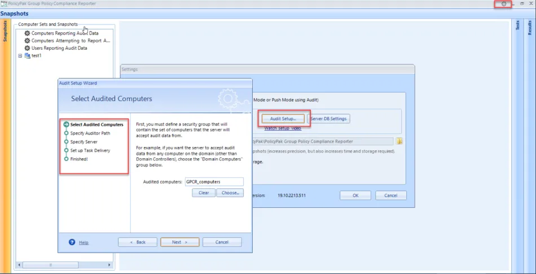Click Choose… to pick audited computers group

[x=230, y=193]
